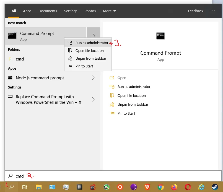The height and width of the screenshot is (192, 223).
Task: Click Run as administrator in preview pane
Action: click(x=130, y=87)
